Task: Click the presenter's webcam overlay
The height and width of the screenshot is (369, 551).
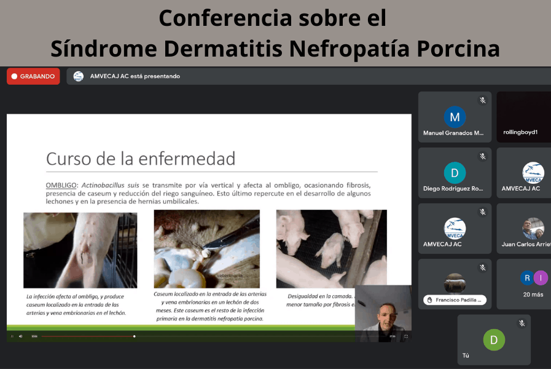Action: [x=383, y=313]
